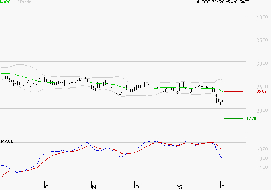Click the red resistance level line

(233, 91)
